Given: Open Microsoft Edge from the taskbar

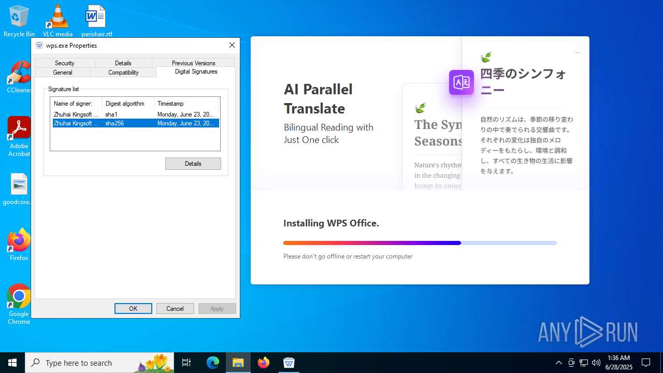Looking at the screenshot, I should [213, 363].
